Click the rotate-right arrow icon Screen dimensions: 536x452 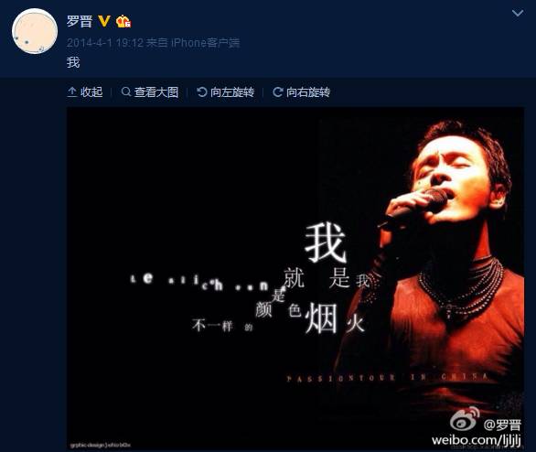click(x=277, y=92)
